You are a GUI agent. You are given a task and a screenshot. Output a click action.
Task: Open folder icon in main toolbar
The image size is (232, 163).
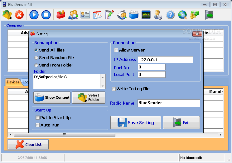pyautogui.click(x=7, y=15)
